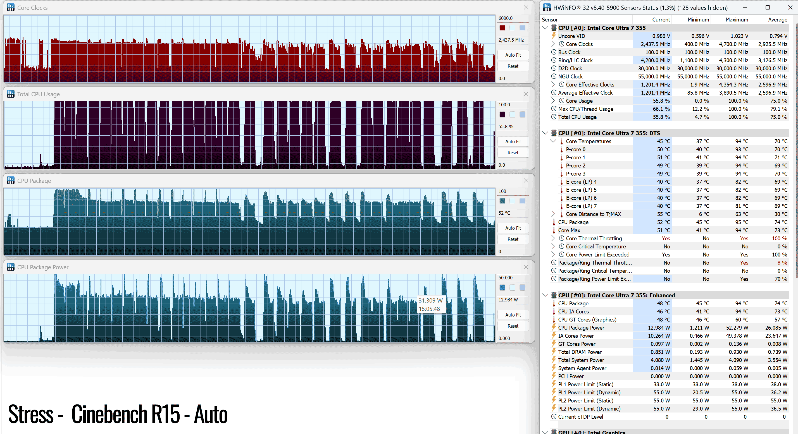Click the pale middle swatch in Total CPU Usage graph
798x434 pixels.
pos(512,114)
